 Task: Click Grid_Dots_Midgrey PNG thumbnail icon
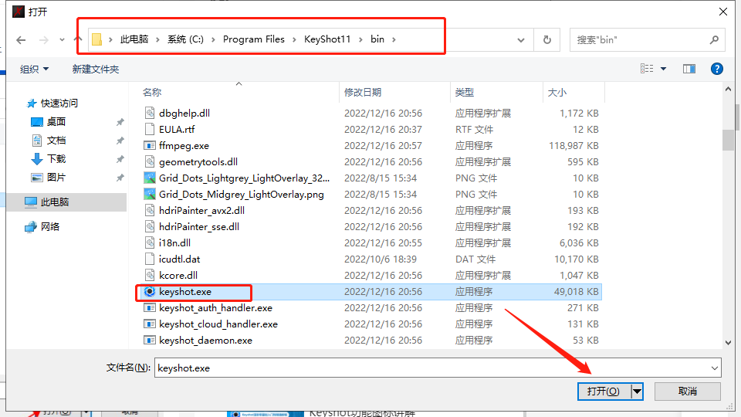coord(149,195)
